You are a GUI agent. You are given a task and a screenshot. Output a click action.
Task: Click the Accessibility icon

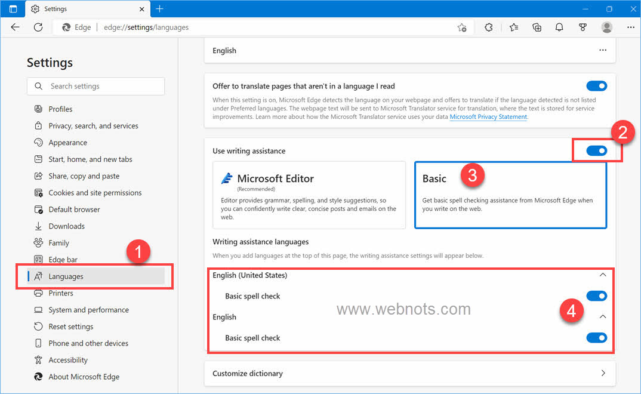(38, 359)
